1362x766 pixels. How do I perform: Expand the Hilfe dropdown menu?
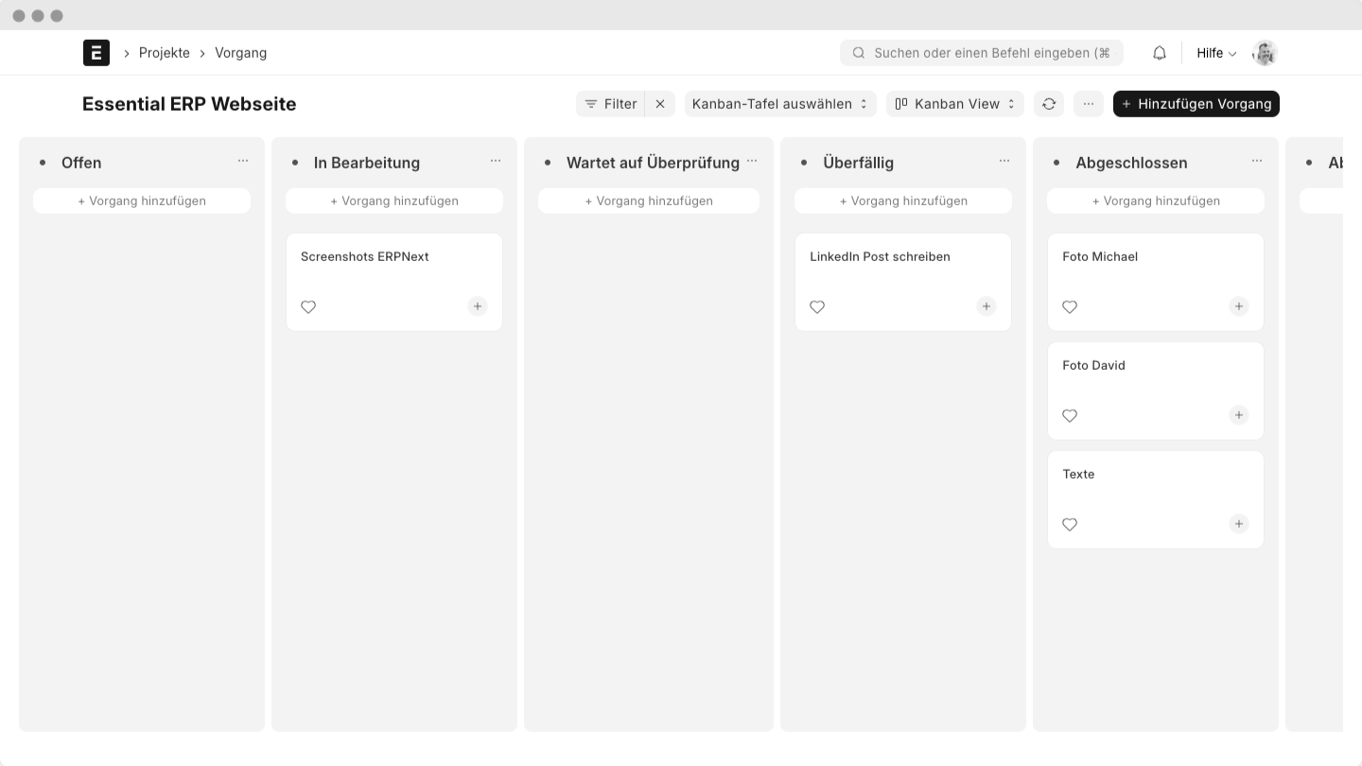click(1215, 53)
